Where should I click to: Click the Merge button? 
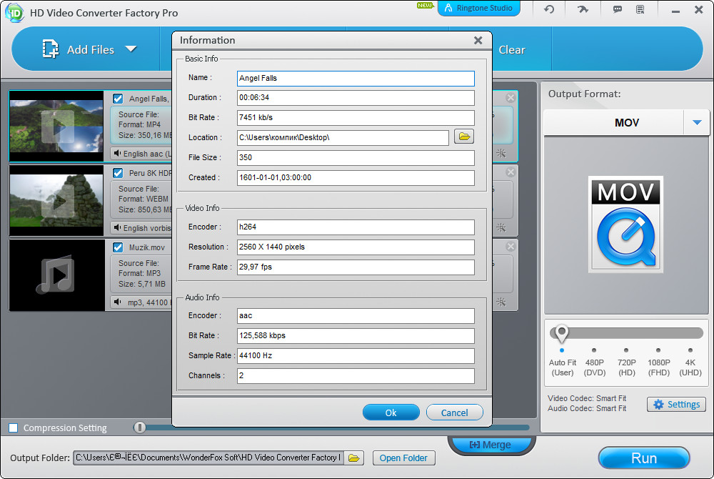[x=491, y=445]
